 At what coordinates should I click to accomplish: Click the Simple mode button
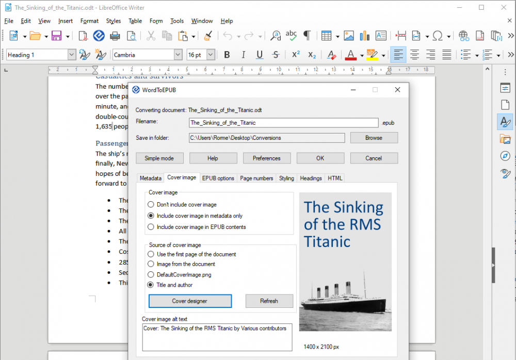coord(159,158)
